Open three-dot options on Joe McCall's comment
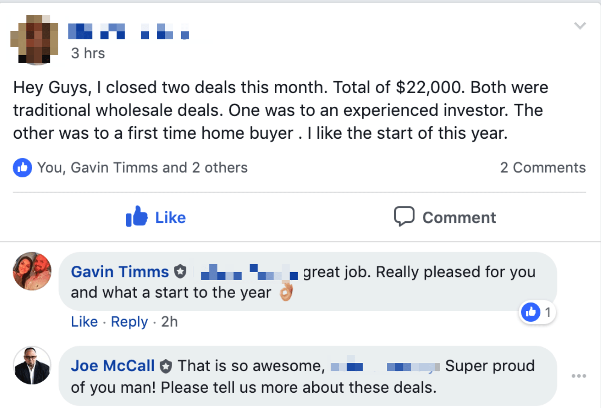The height and width of the screenshot is (408, 601). click(x=578, y=376)
